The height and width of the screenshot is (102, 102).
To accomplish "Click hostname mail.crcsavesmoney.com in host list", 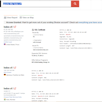I will (x=11, y=34).
